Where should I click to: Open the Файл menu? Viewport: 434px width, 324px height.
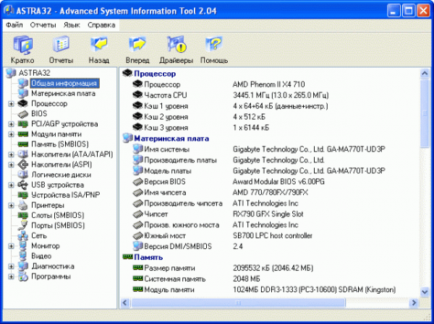point(14,25)
